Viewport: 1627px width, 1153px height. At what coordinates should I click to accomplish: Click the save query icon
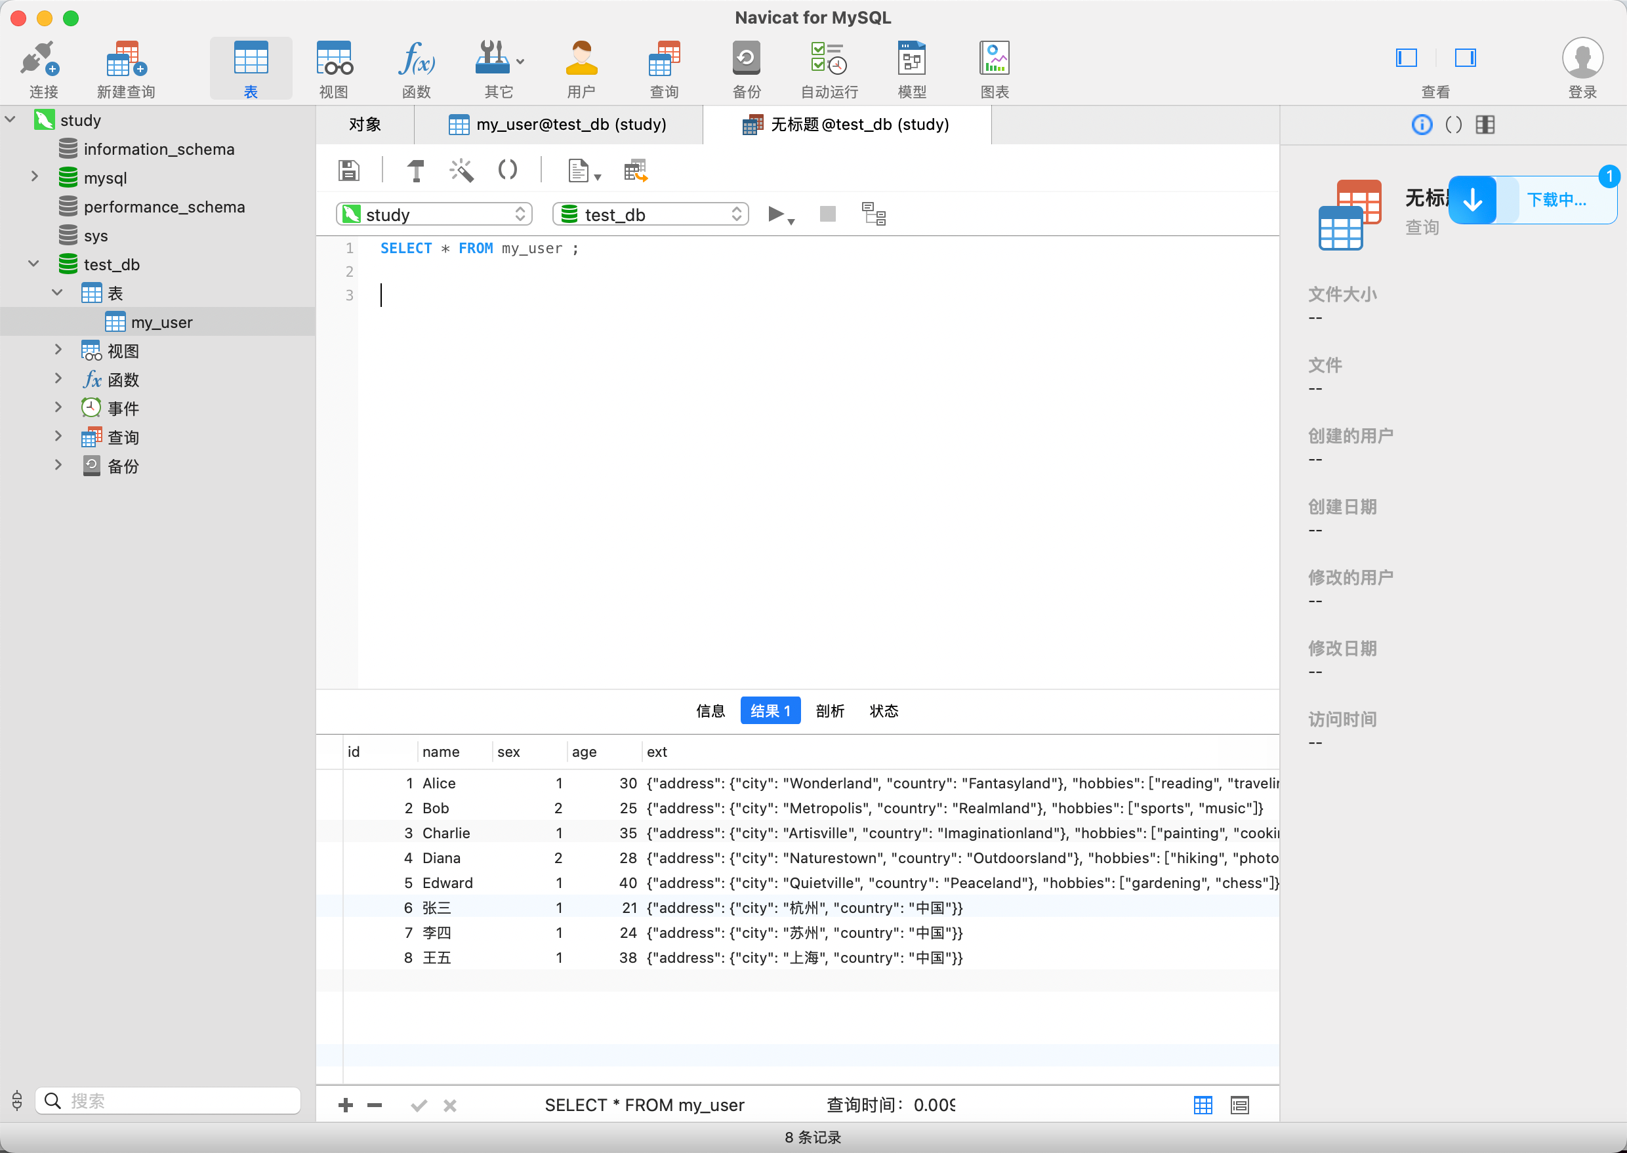[x=348, y=171]
